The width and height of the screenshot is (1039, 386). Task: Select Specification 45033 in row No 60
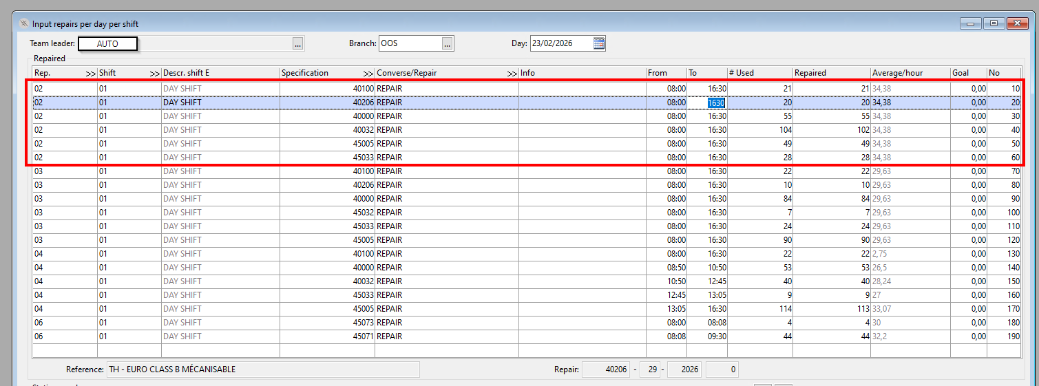[x=327, y=158]
